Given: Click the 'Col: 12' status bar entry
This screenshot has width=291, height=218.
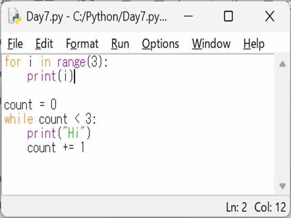Looking at the screenshot, I should (x=270, y=207).
